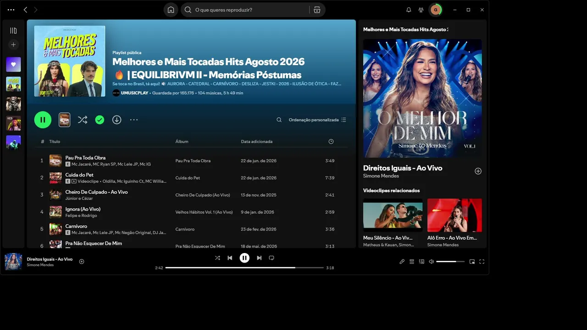Screen dimensions: 587x330
Task: Open the three-dot app menu at top left
Action: coord(11,10)
